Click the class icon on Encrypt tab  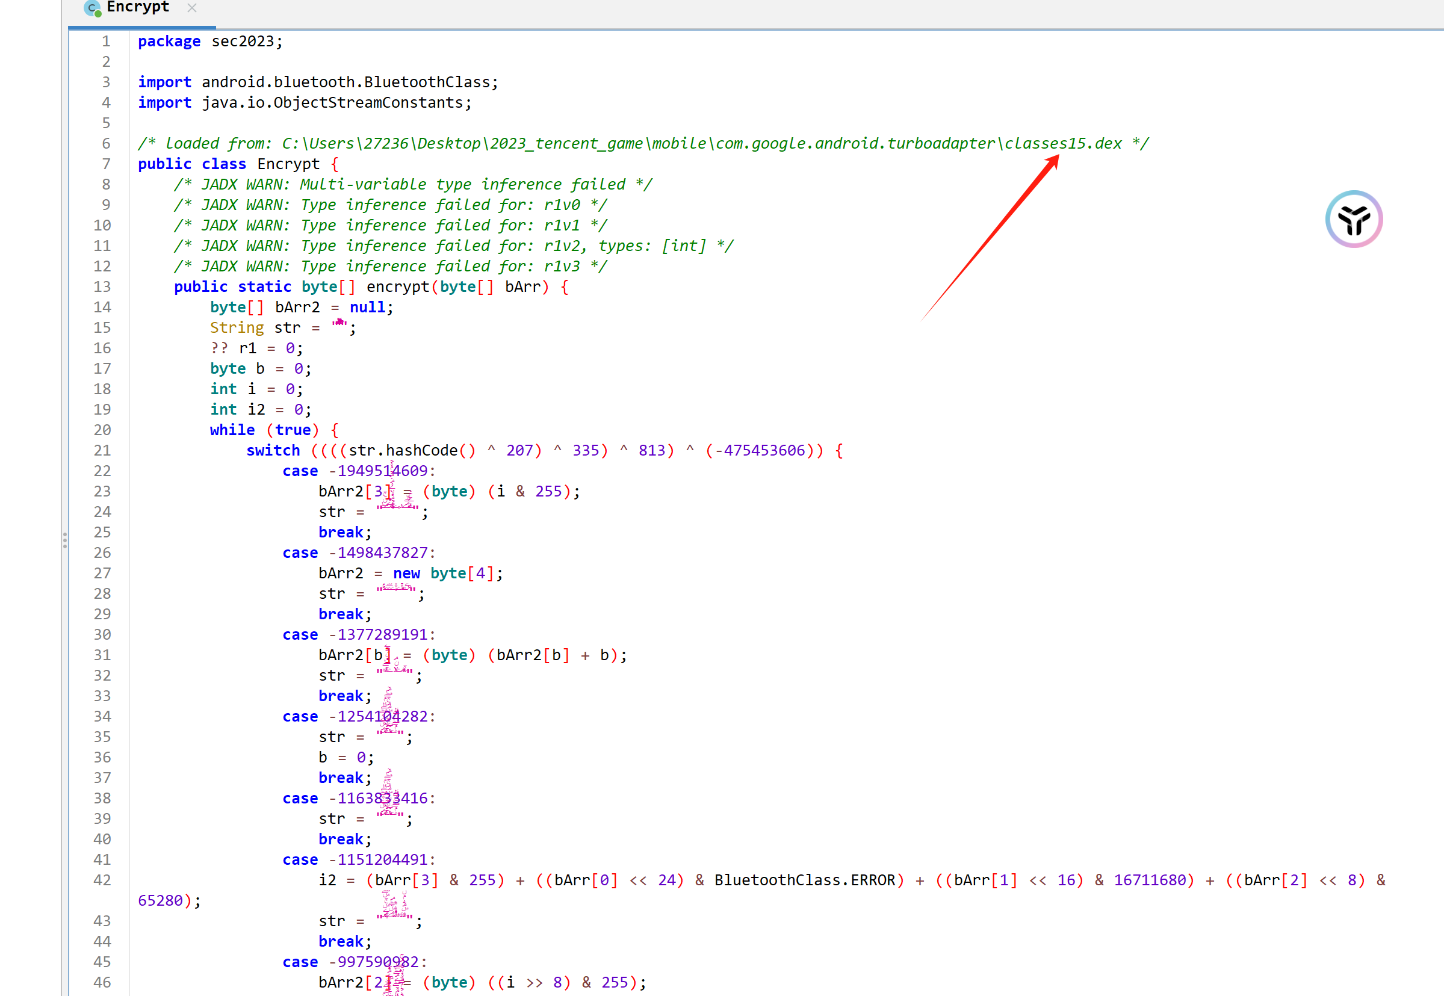[92, 8]
